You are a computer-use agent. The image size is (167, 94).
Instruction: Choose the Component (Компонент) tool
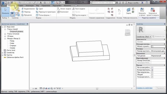click(x=63, y=12)
